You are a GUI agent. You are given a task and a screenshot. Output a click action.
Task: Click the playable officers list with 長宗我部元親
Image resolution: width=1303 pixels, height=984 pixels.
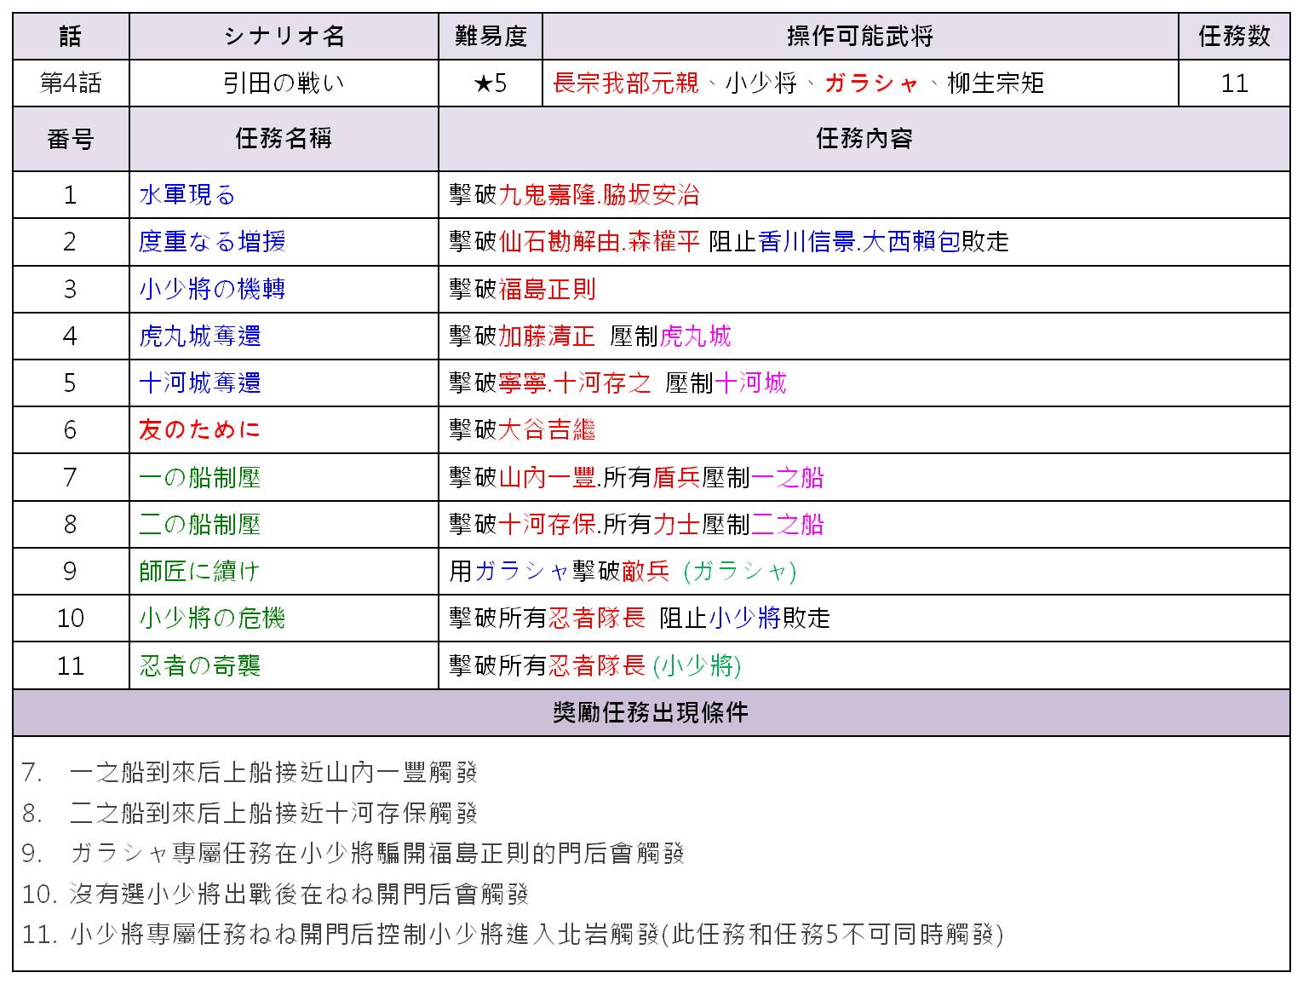(860, 83)
